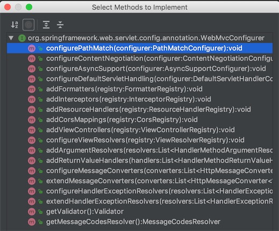Image resolution: width=279 pixels, height=231 pixels.
Task: Click the Collapse All icon
Action: point(60,25)
